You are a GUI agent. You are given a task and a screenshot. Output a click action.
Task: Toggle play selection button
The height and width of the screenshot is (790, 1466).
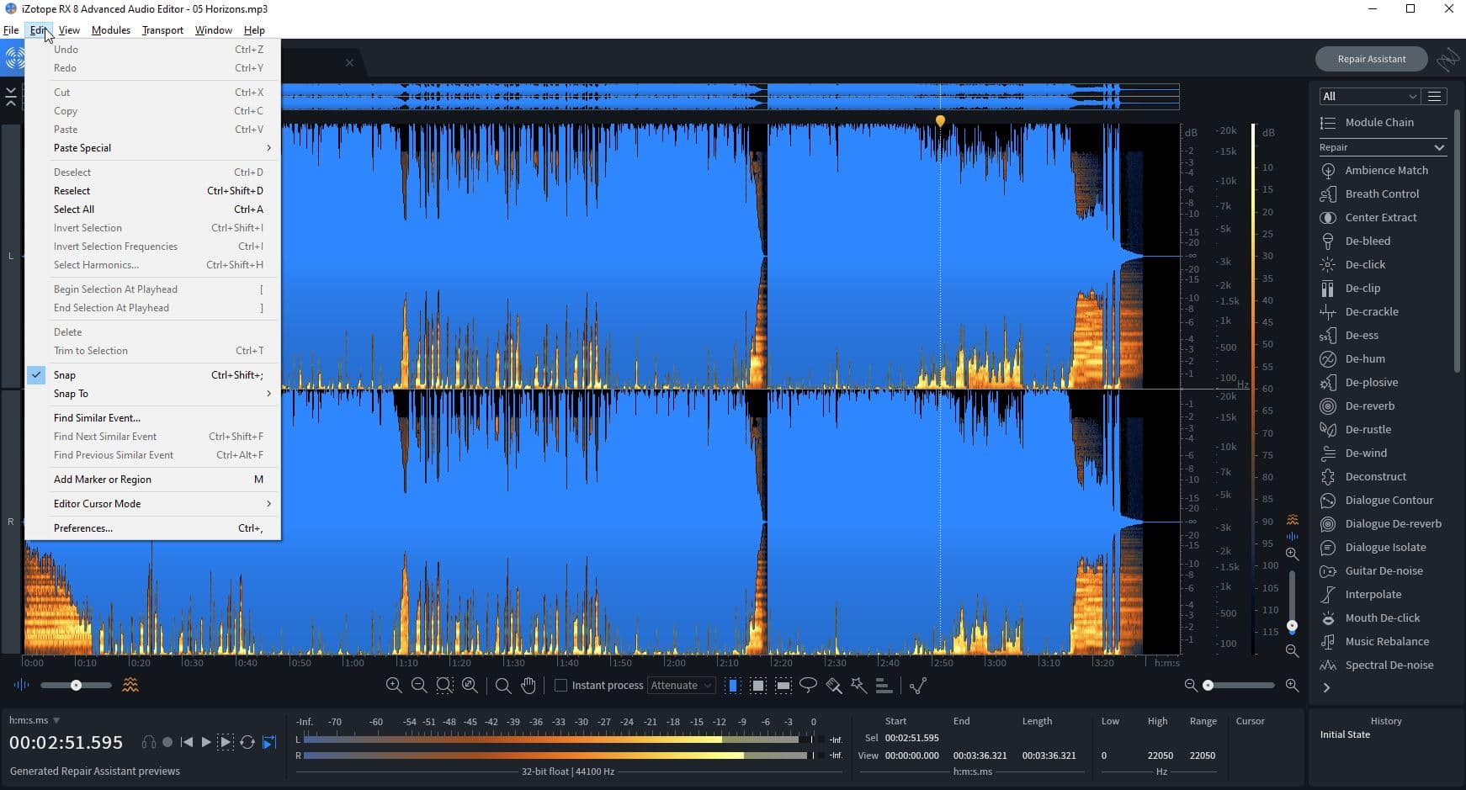(x=226, y=742)
